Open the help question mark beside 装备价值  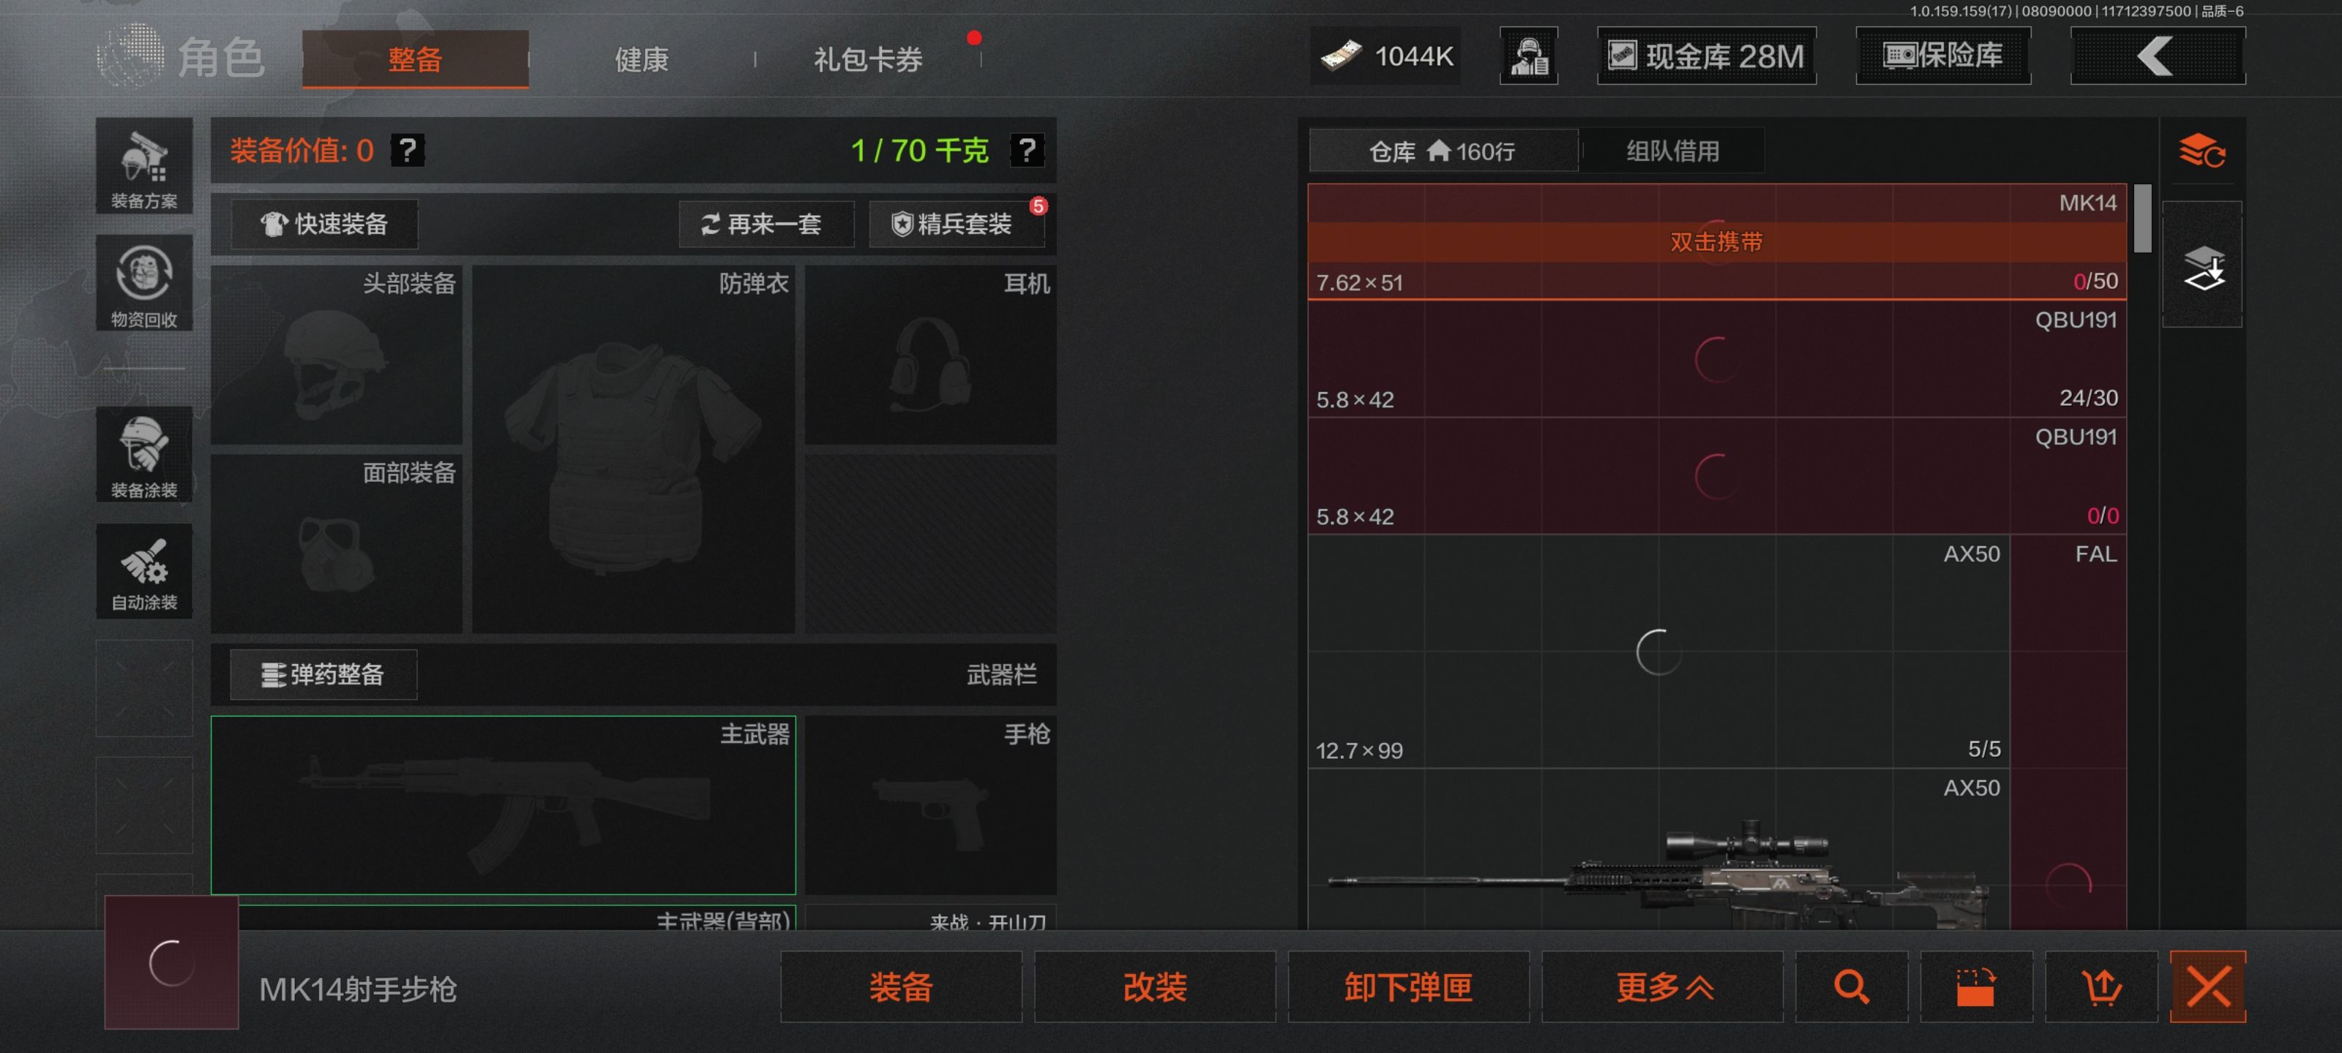[408, 151]
